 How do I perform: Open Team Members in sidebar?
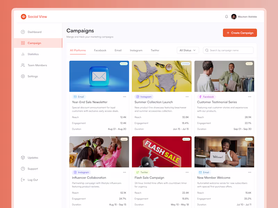[x=37, y=65]
